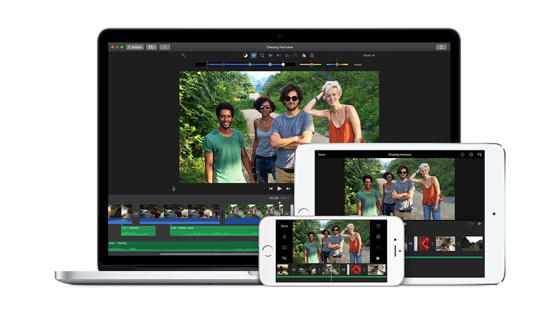Viewport: 559px width, 314px height.
Task: Open the volume speaker adjustment icon
Action: 279,55
